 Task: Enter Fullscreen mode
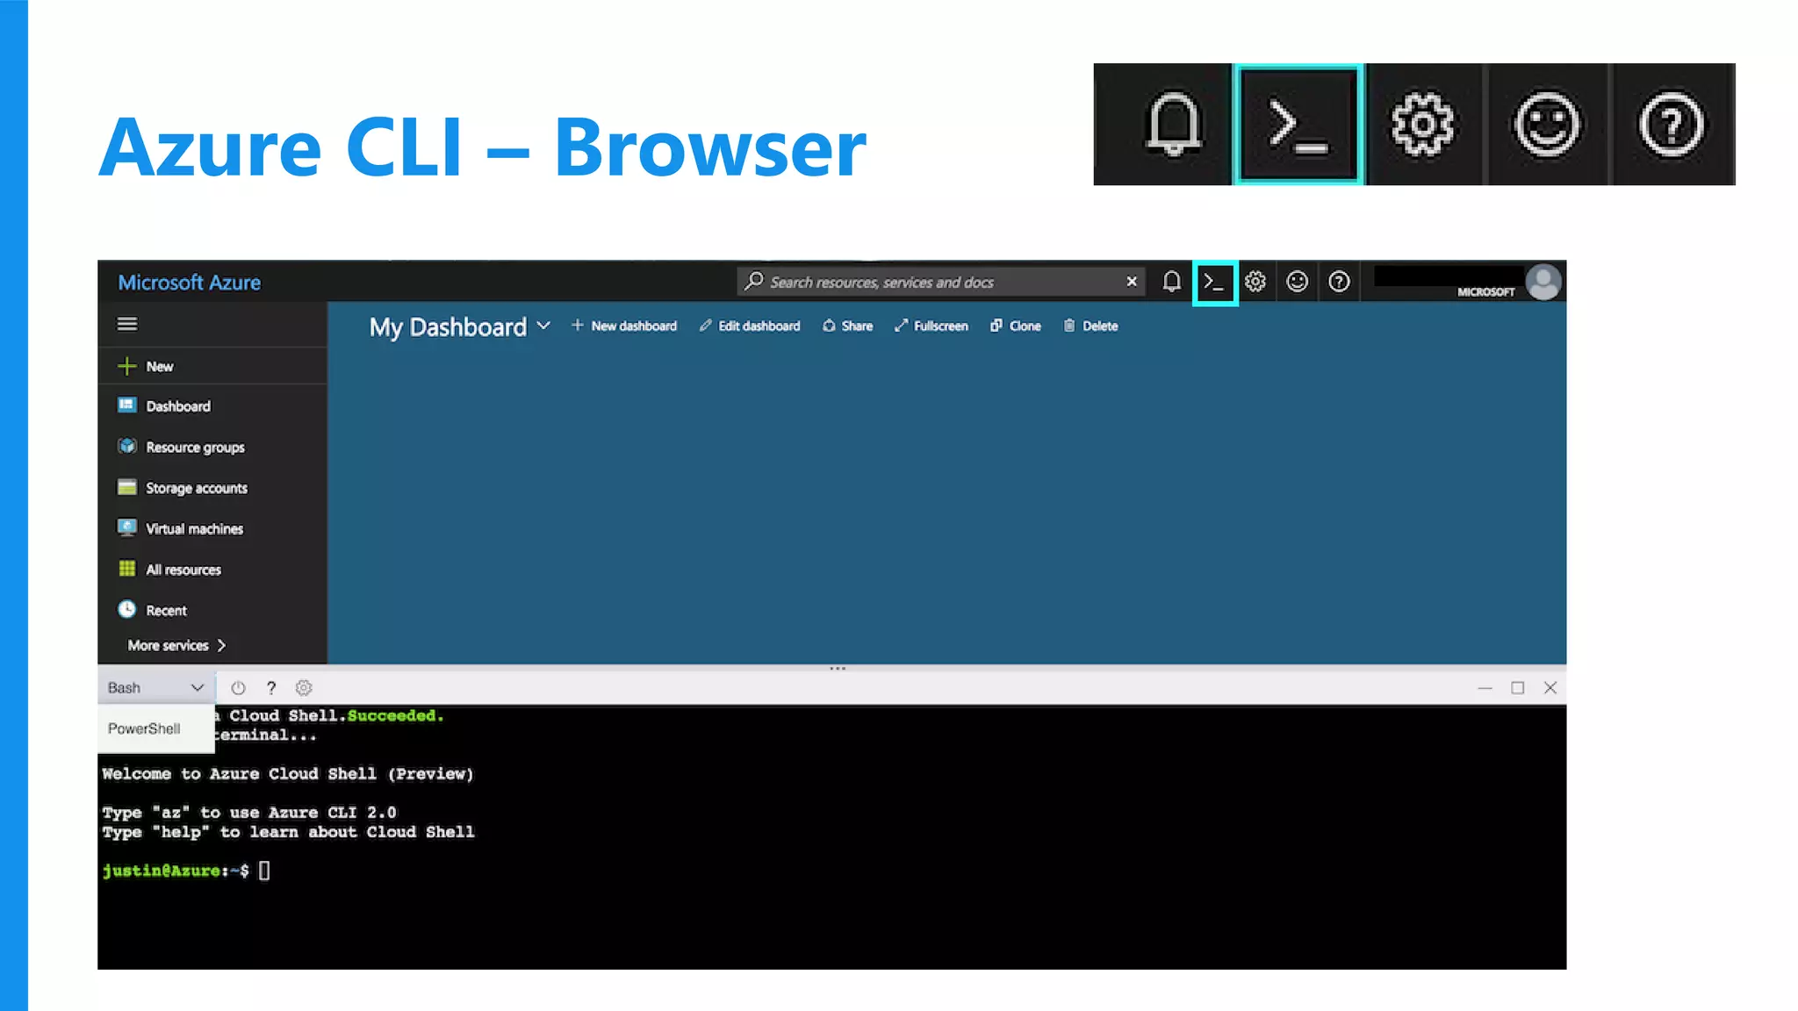click(x=931, y=326)
